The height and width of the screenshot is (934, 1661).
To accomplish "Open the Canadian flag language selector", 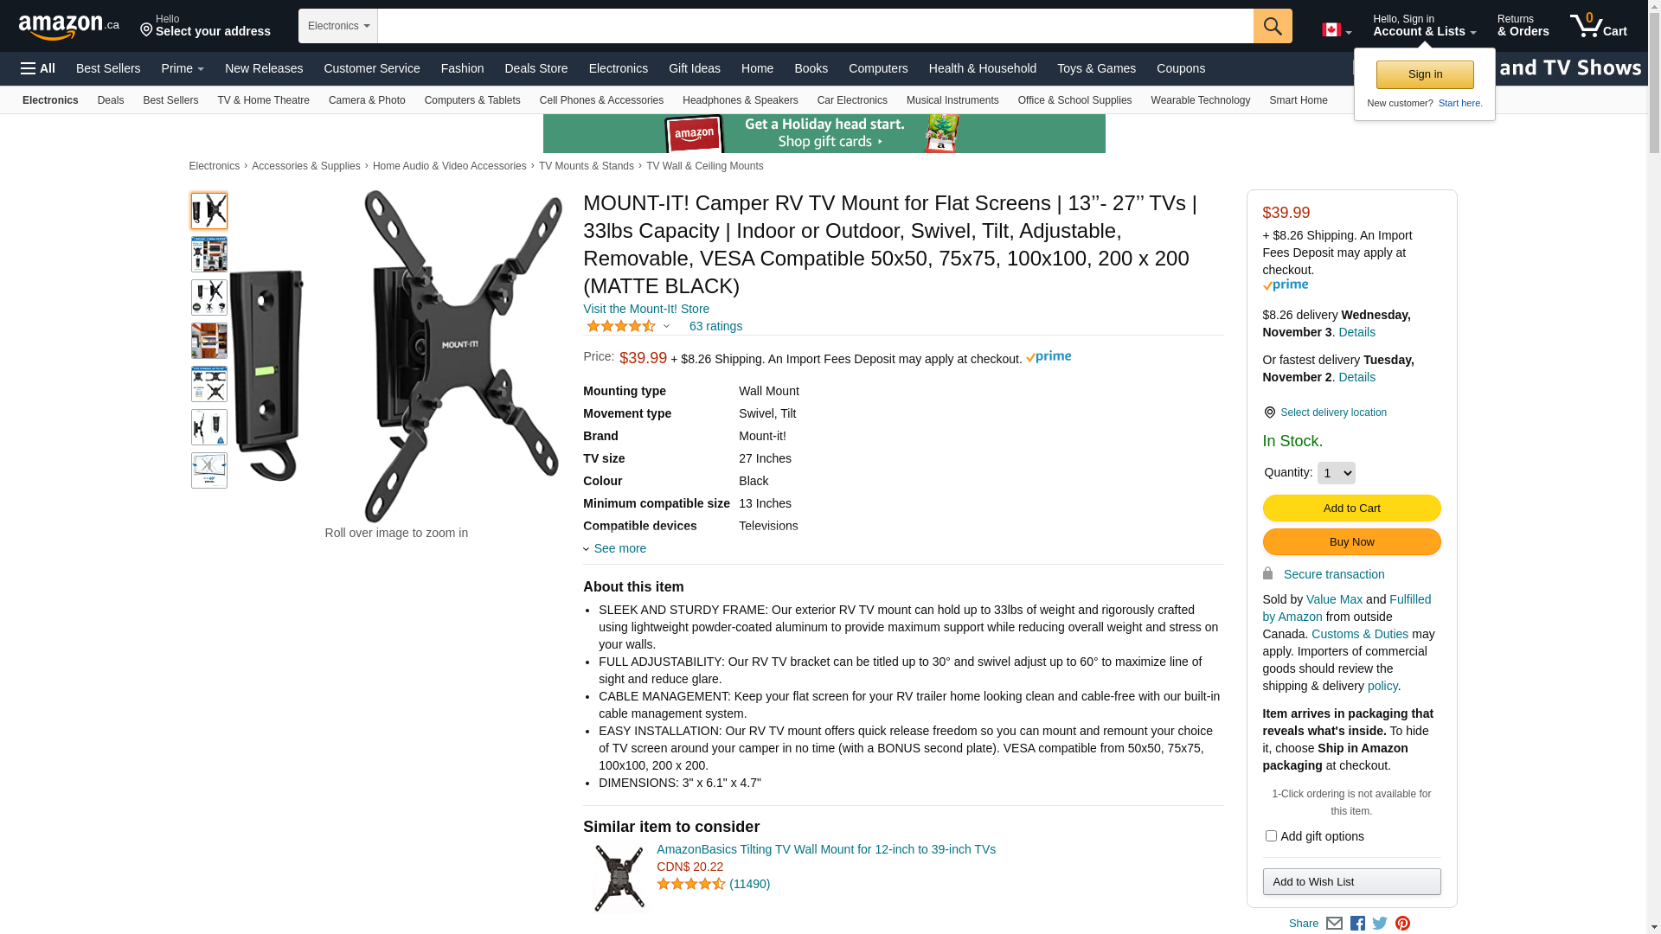I will click(1337, 30).
